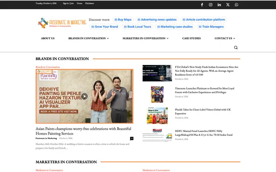Open Pluckk Clean-Label Vision headline
The width and height of the screenshot is (276, 172).
pos(203,112)
